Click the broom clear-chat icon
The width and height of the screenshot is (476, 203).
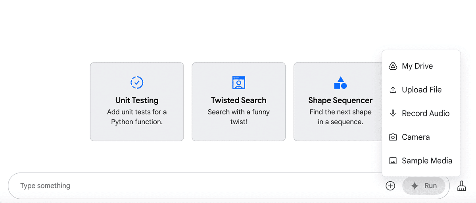(x=461, y=186)
